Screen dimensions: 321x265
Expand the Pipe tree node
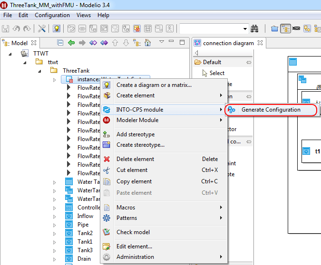click(x=54, y=225)
